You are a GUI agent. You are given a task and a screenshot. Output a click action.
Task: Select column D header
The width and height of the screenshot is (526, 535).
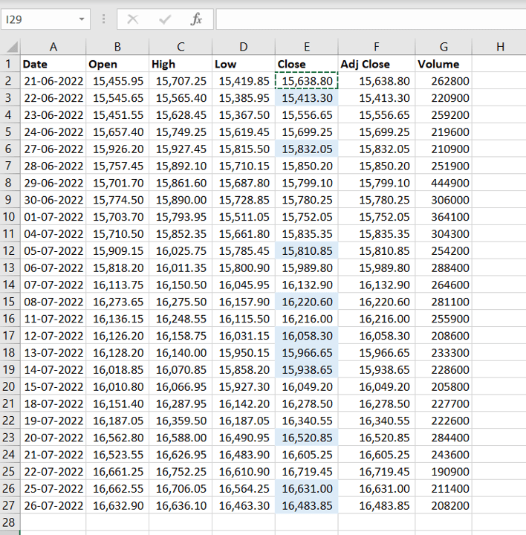click(x=244, y=47)
